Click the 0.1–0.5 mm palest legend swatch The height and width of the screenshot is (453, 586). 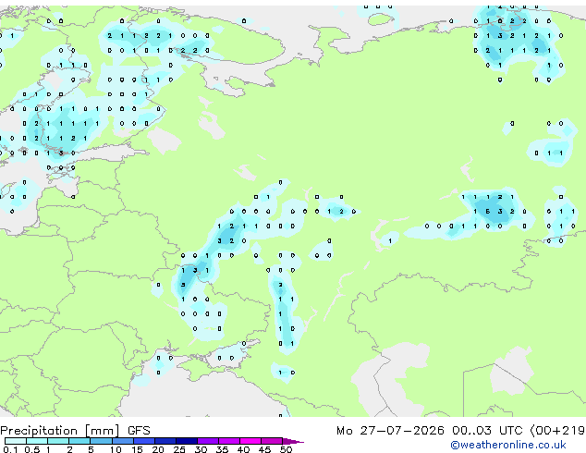[x=16, y=441]
